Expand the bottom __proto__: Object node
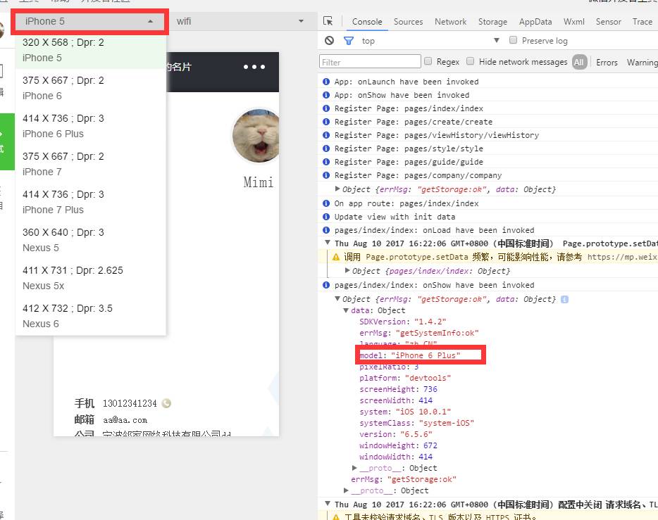Screen dimensions: 658x520 (x=346, y=490)
